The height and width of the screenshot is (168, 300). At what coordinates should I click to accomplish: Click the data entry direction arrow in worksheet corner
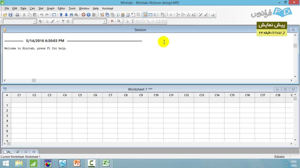7,95
